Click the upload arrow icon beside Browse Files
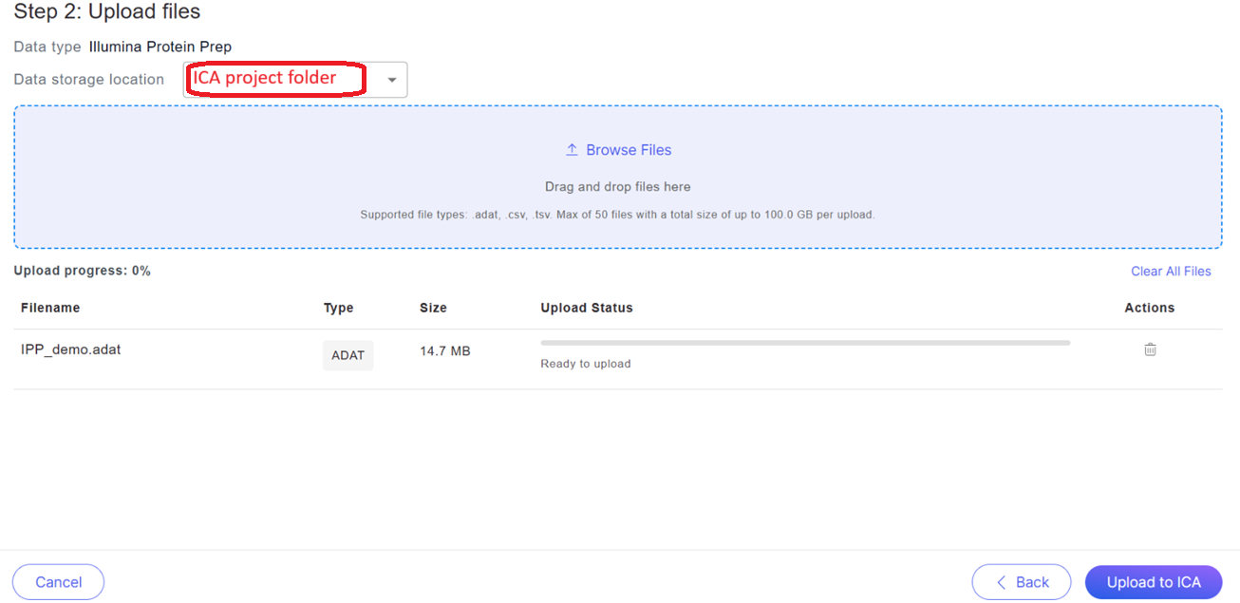Viewport: 1240px width, 603px height. click(x=572, y=150)
